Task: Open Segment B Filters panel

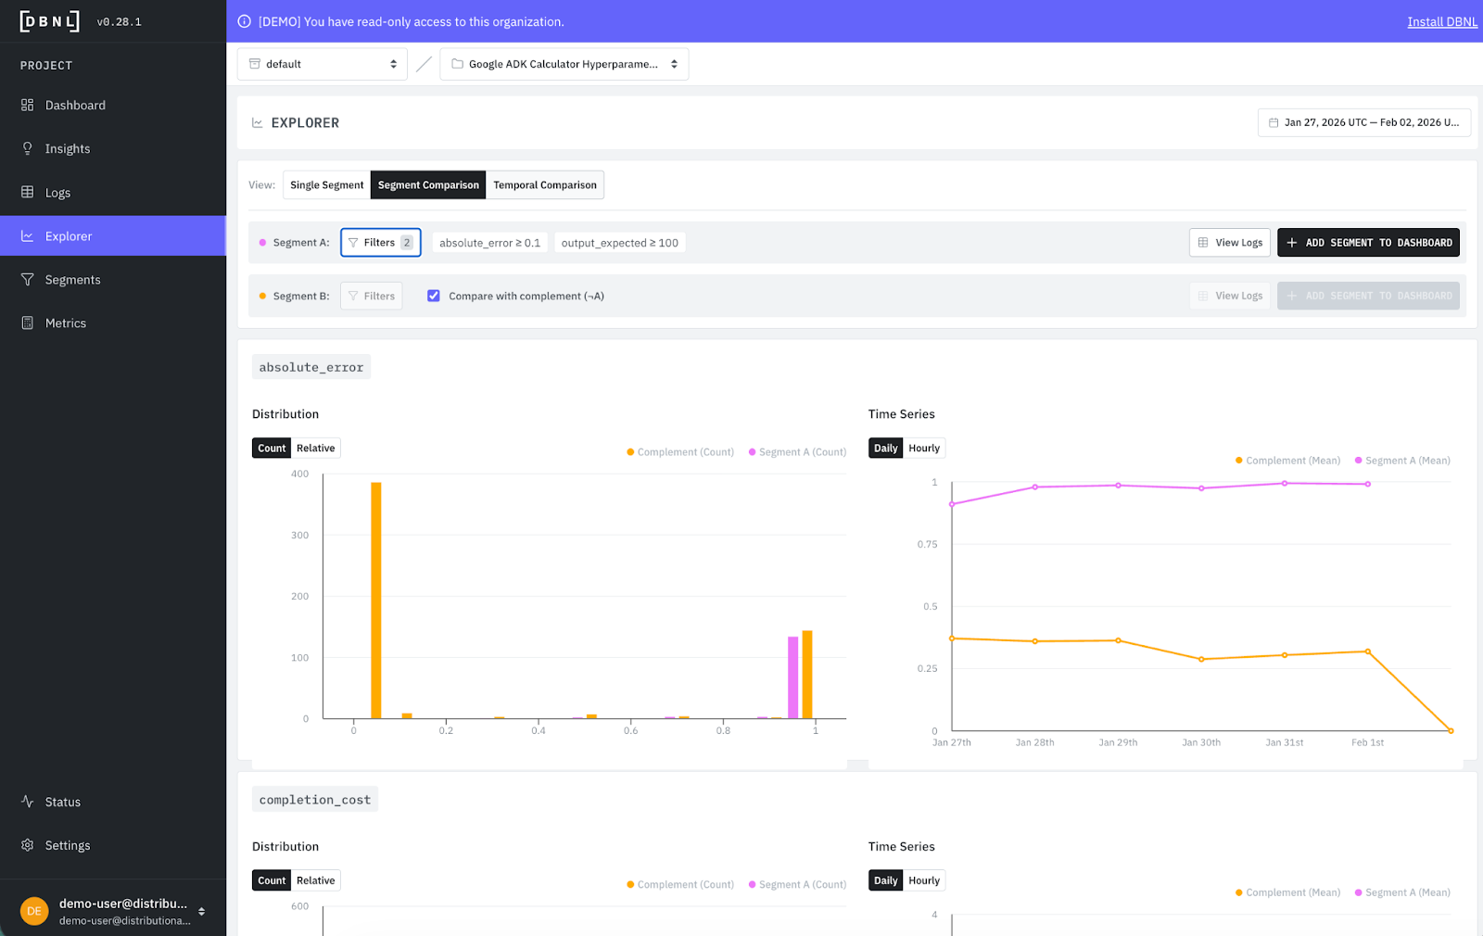Action: 372,297
